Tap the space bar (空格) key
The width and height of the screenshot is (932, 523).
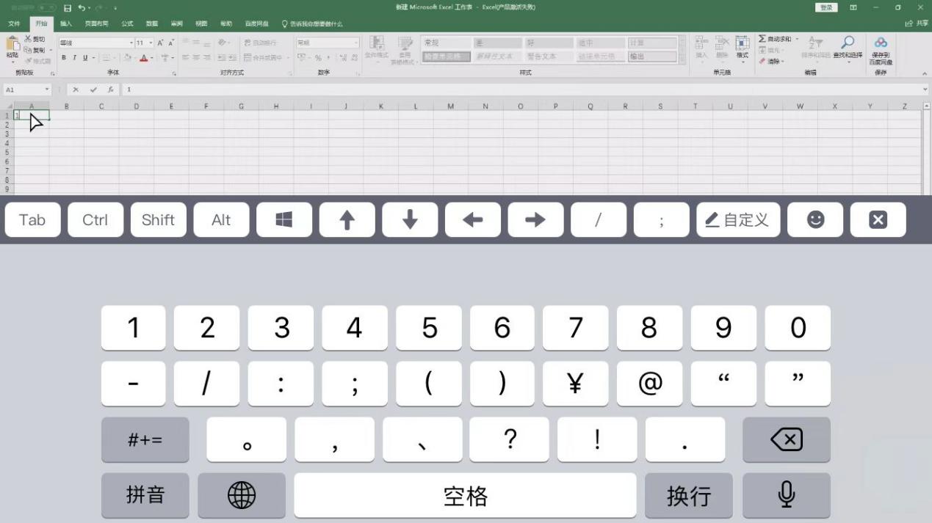(466, 495)
